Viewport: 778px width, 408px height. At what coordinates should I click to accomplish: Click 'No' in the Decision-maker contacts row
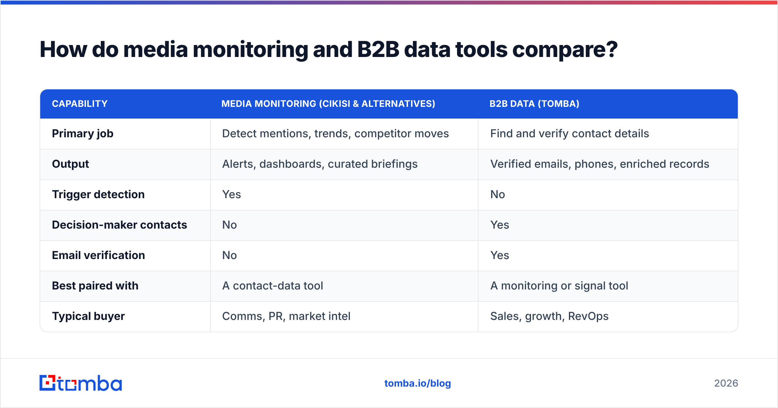pyautogui.click(x=230, y=225)
